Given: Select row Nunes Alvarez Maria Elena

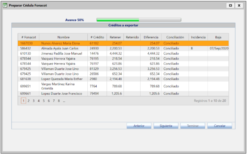Looking at the screenshot, I should click(x=123, y=43).
